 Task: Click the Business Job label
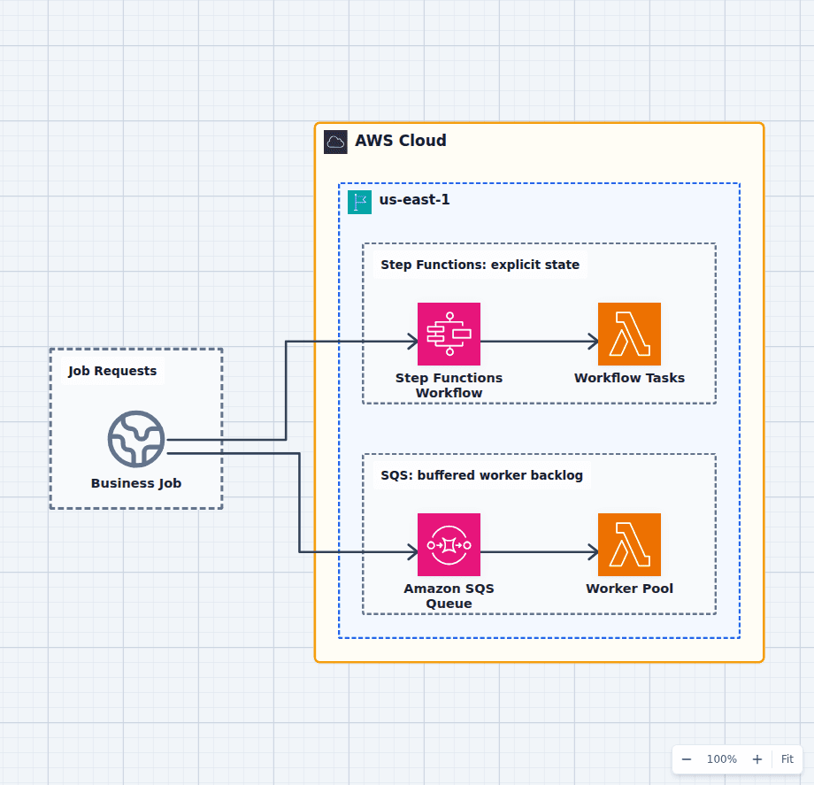pos(136,483)
